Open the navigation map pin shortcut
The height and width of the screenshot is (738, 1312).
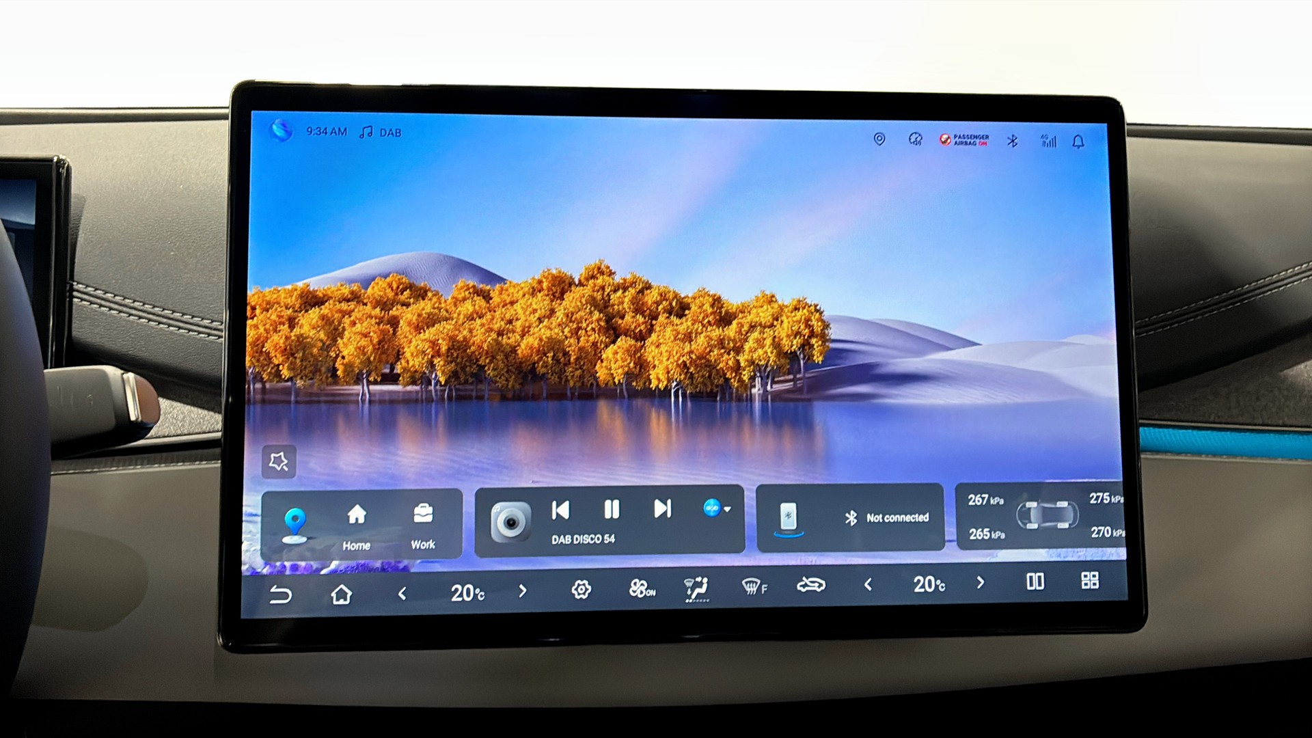295,524
